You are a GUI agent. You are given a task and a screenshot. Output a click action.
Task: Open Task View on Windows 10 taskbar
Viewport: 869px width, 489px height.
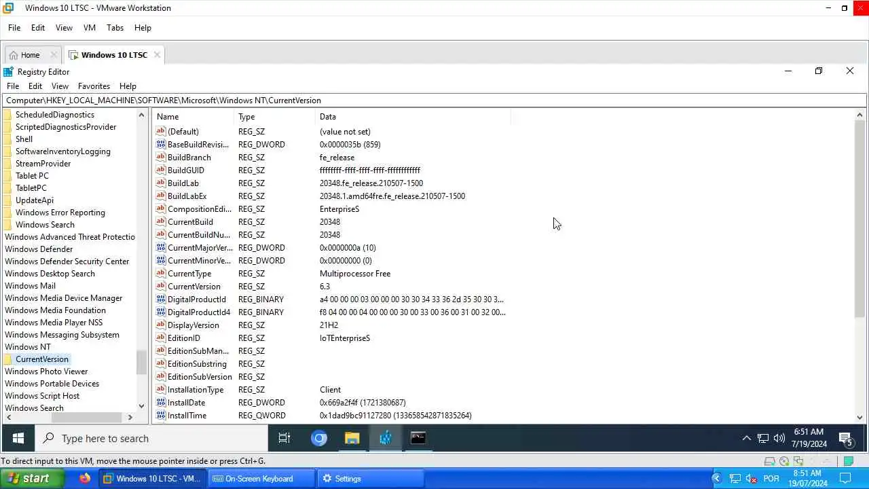284,438
